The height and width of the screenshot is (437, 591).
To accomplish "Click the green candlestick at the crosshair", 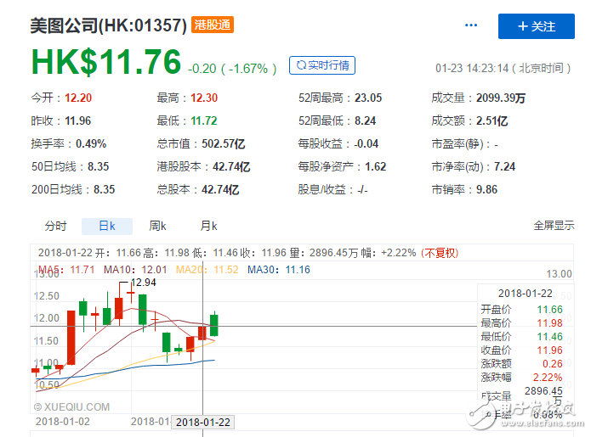I will pos(213,324).
